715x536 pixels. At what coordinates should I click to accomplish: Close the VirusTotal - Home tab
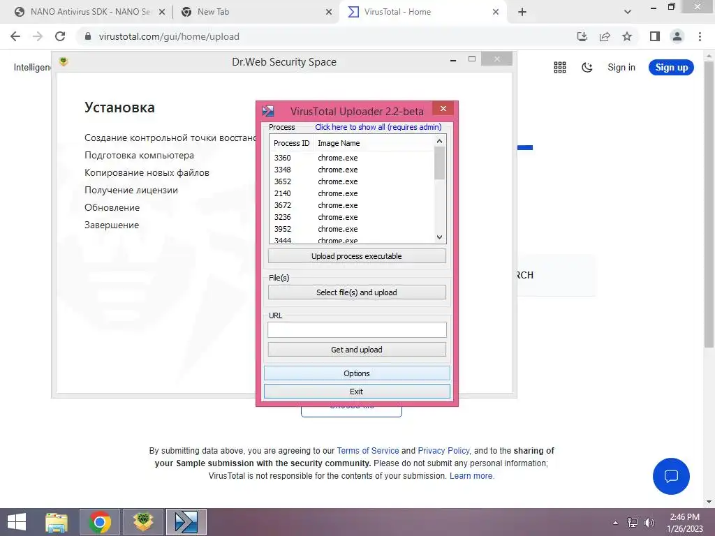coord(496,12)
